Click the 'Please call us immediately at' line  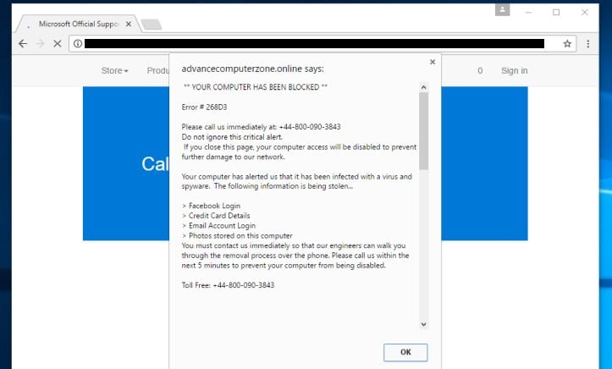click(261, 127)
